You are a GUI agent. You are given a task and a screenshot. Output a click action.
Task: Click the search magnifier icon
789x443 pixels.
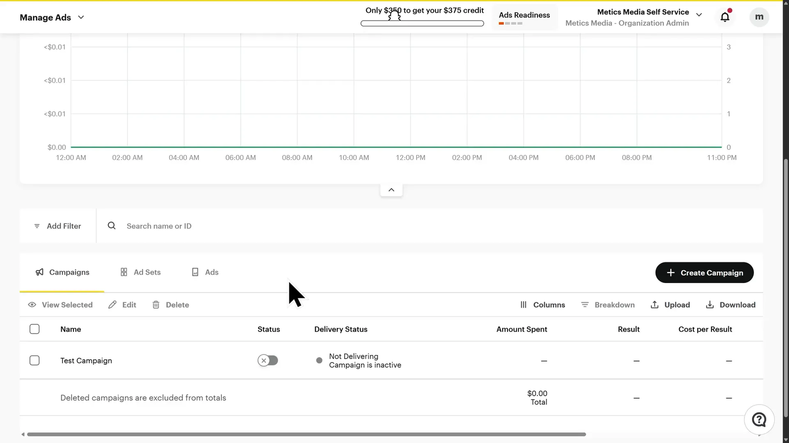tap(111, 225)
